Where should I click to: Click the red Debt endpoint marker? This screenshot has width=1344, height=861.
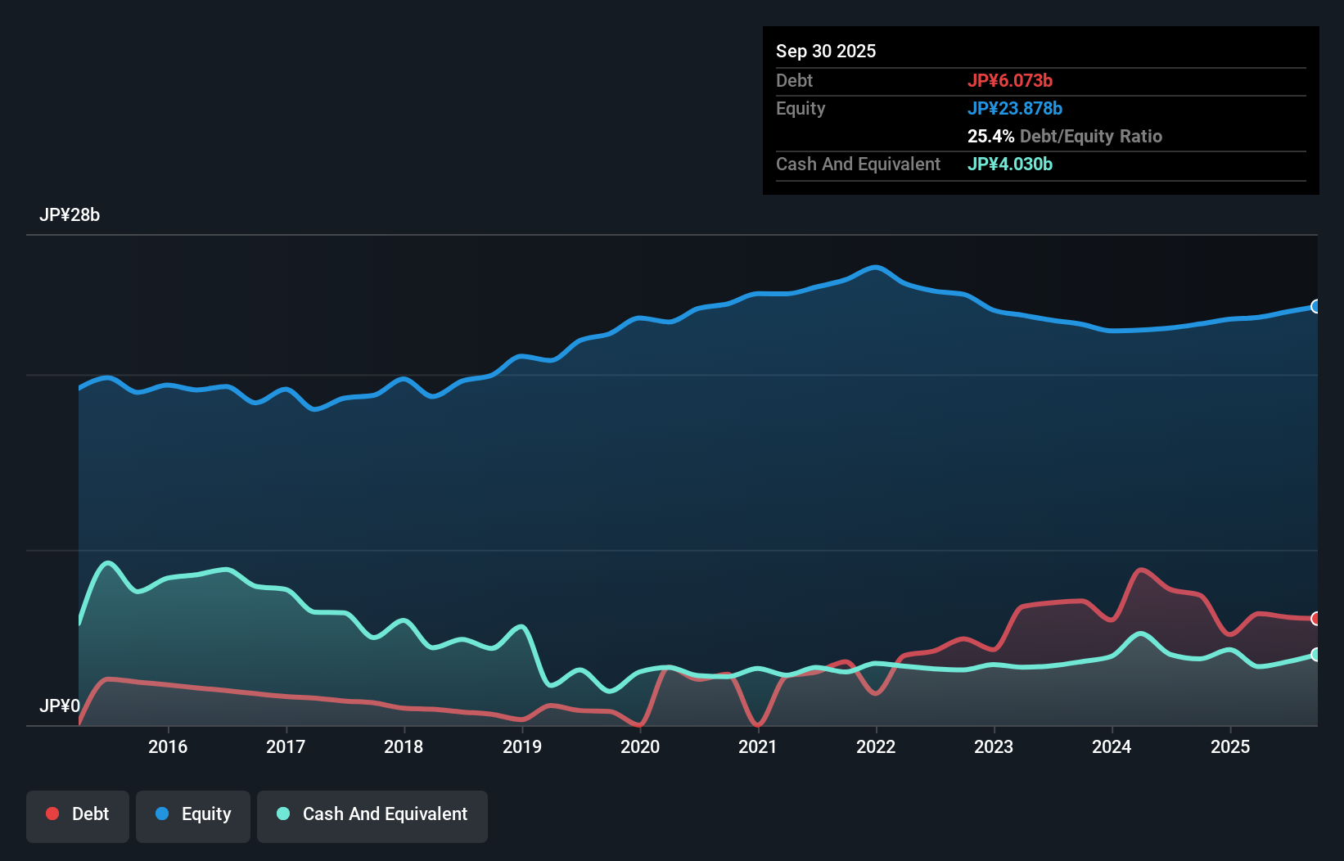coord(1316,619)
